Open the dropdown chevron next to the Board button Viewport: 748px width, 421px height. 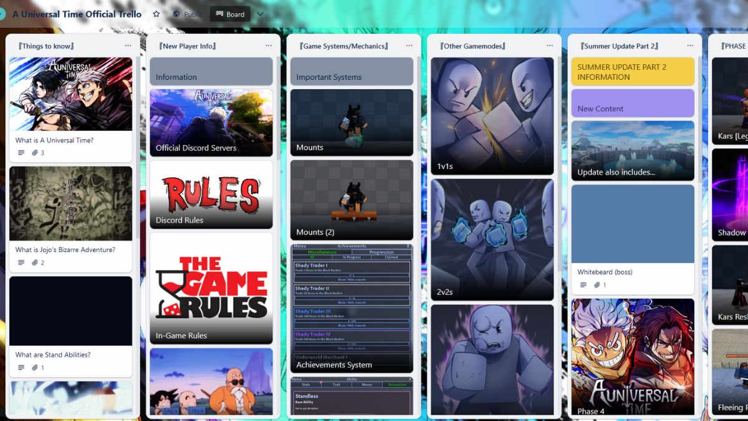point(260,14)
